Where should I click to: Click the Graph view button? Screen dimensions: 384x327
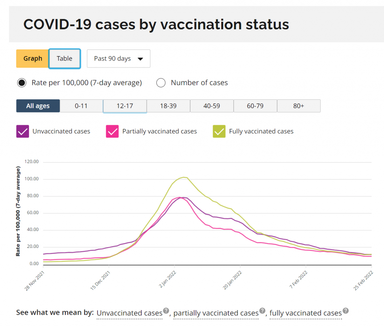point(32,58)
